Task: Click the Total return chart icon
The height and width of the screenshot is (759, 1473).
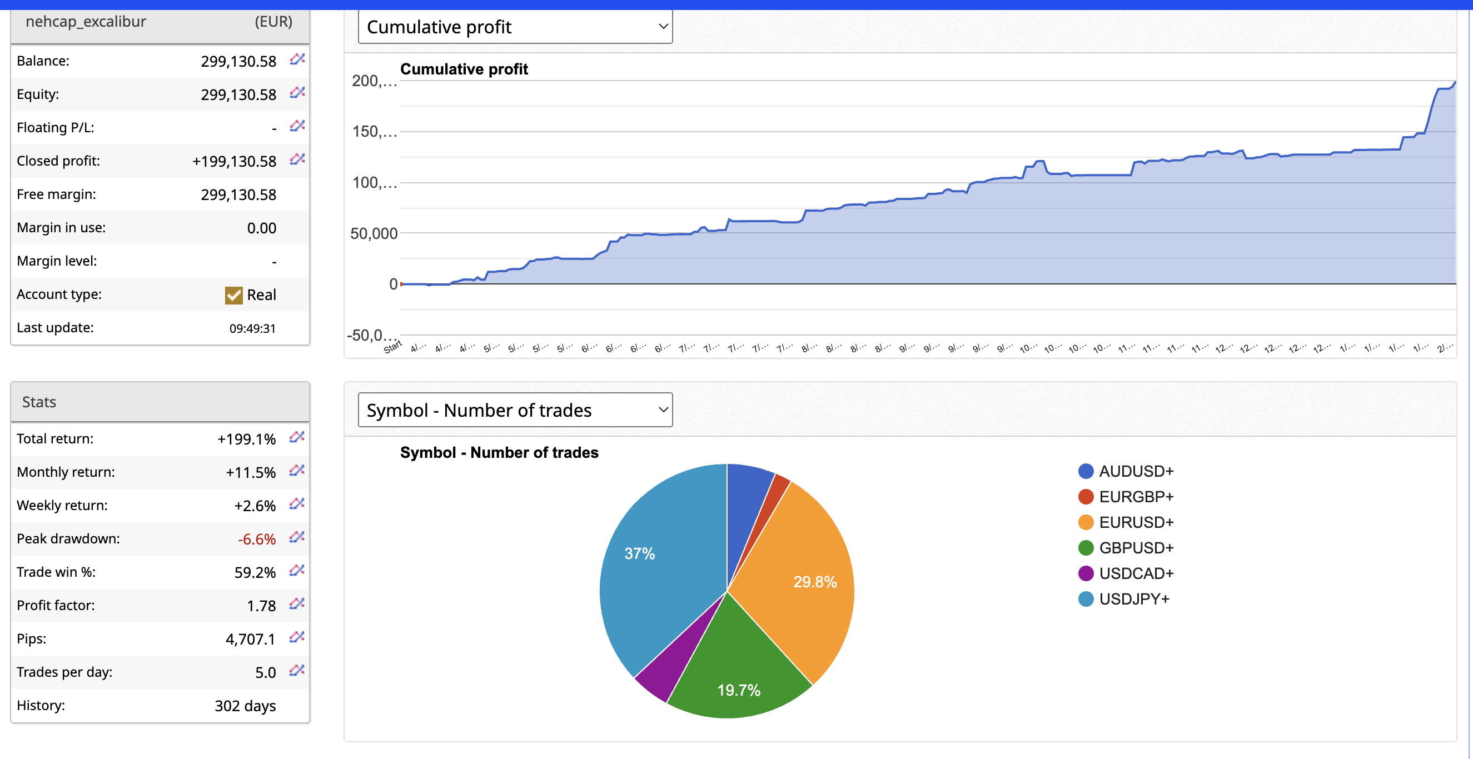Action: click(x=297, y=437)
